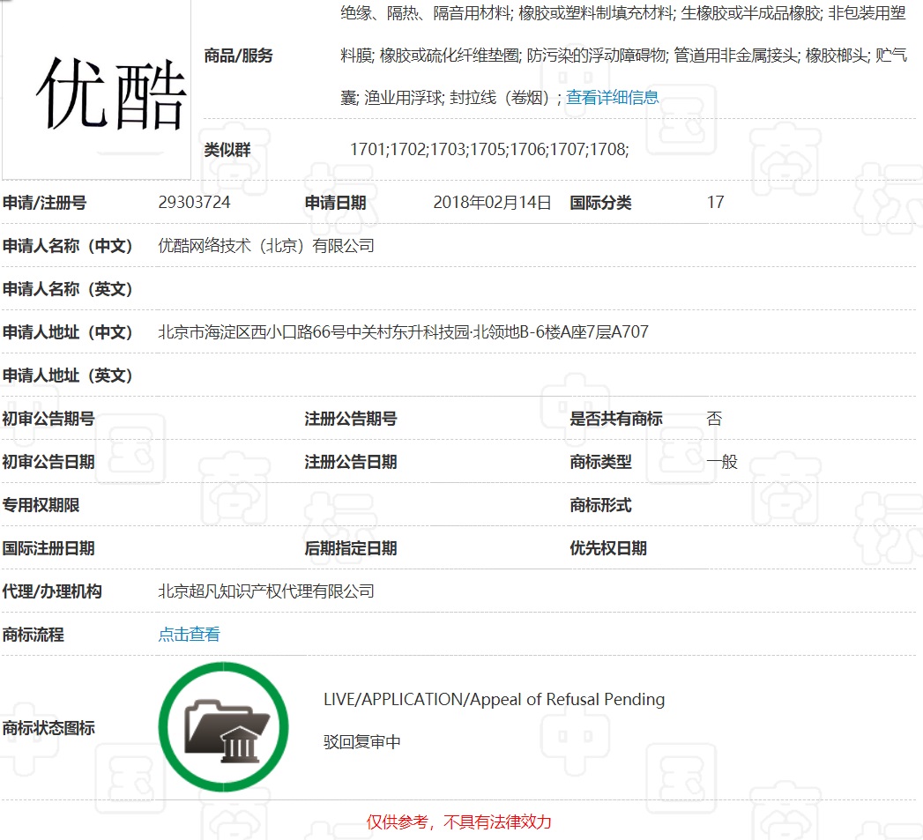Click the 一般 trademark type value

(x=722, y=462)
